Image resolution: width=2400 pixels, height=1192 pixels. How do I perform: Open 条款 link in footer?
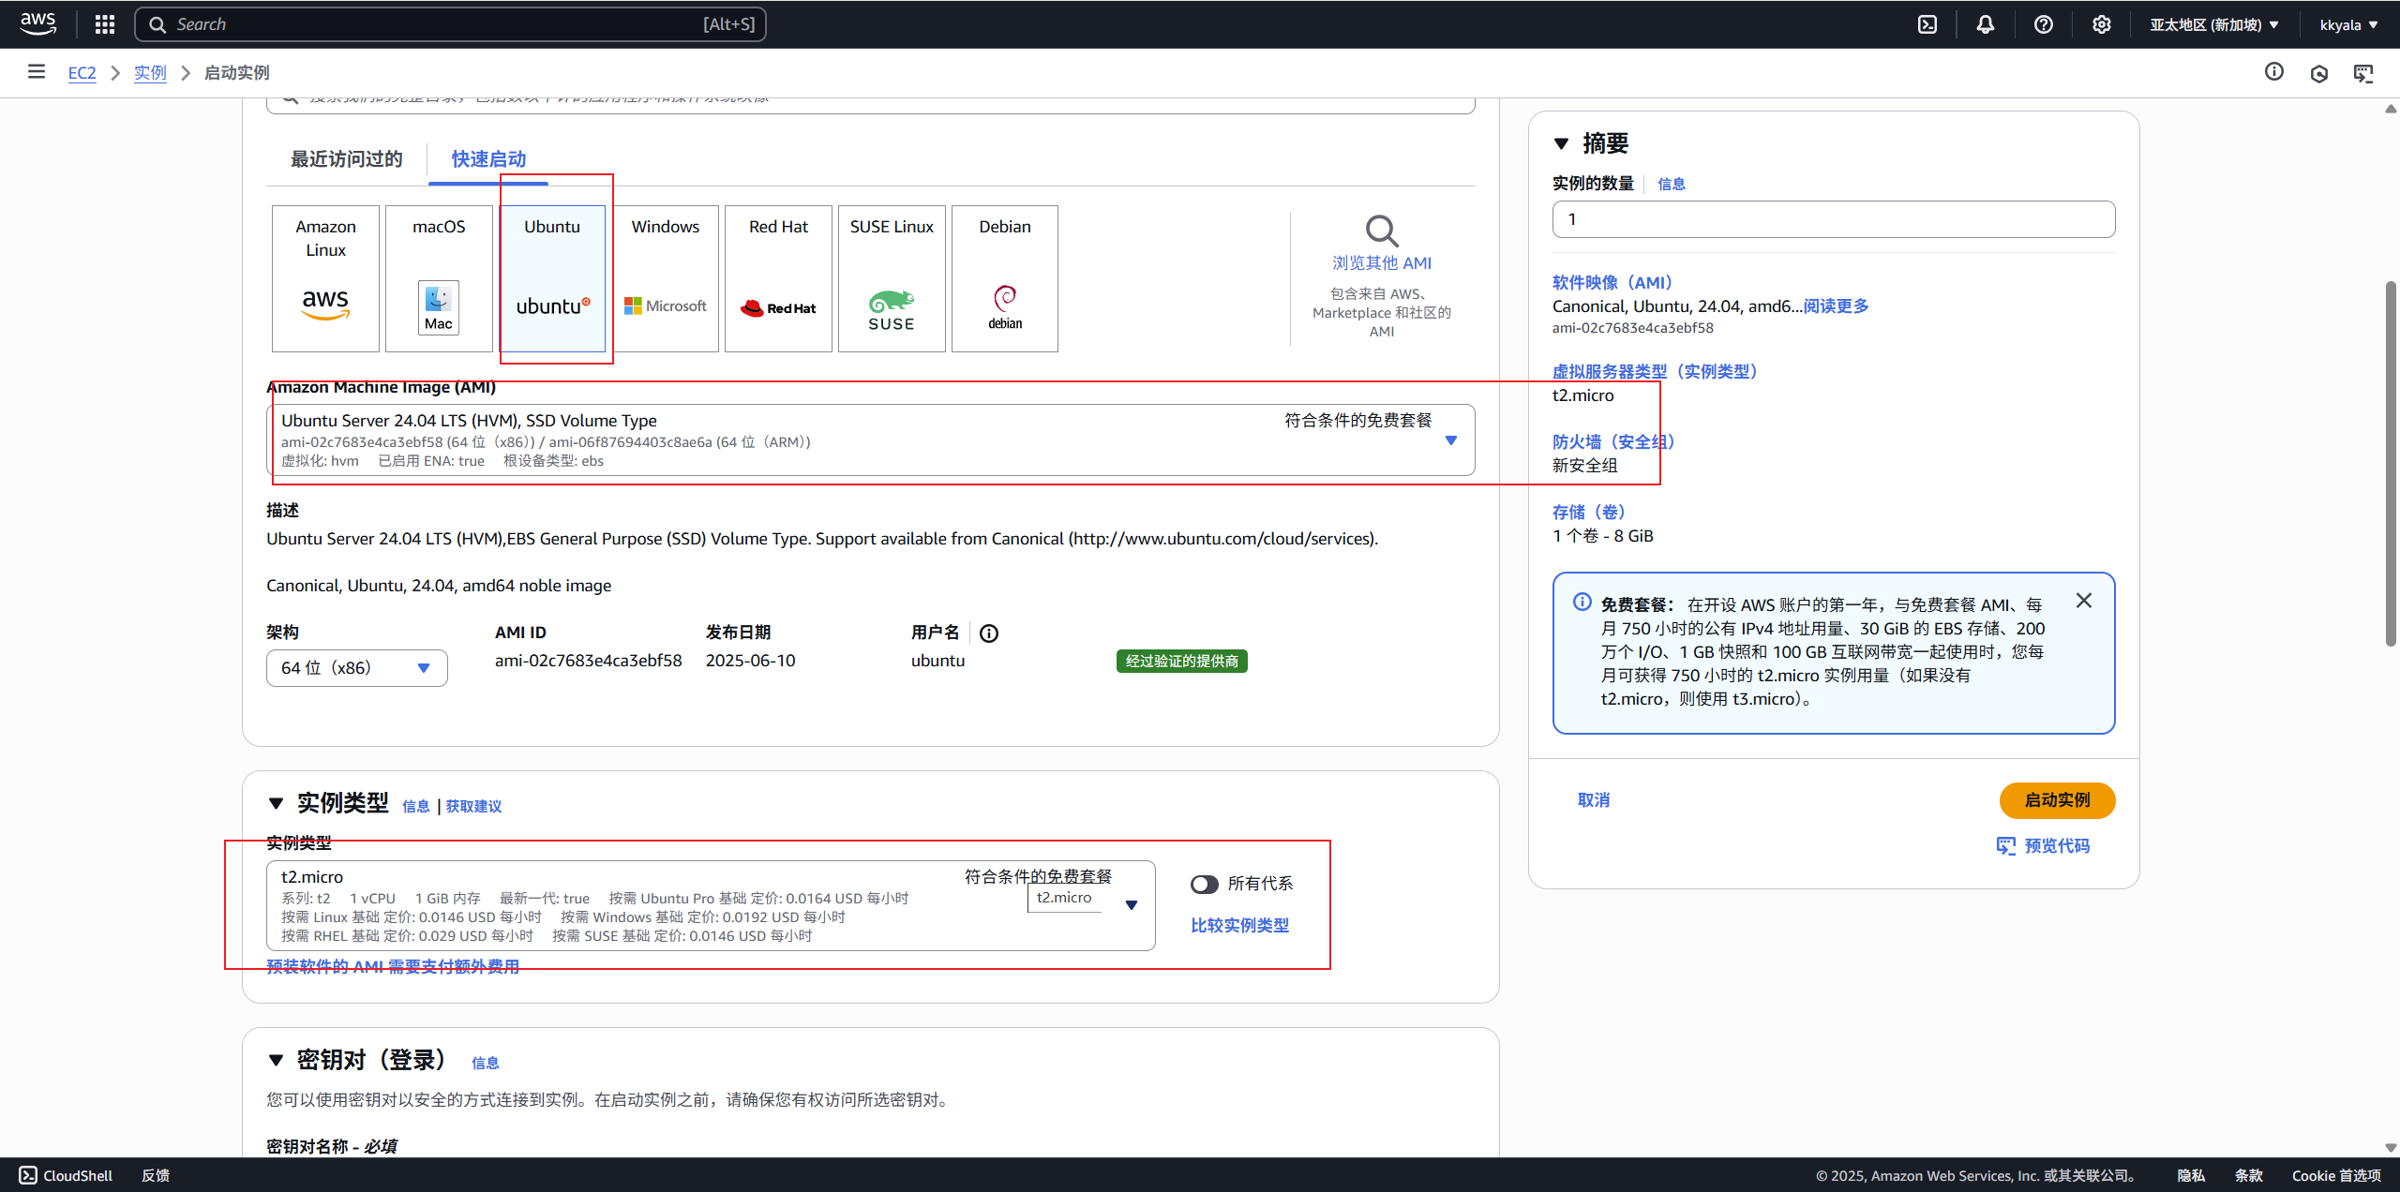pos(2249,1176)
